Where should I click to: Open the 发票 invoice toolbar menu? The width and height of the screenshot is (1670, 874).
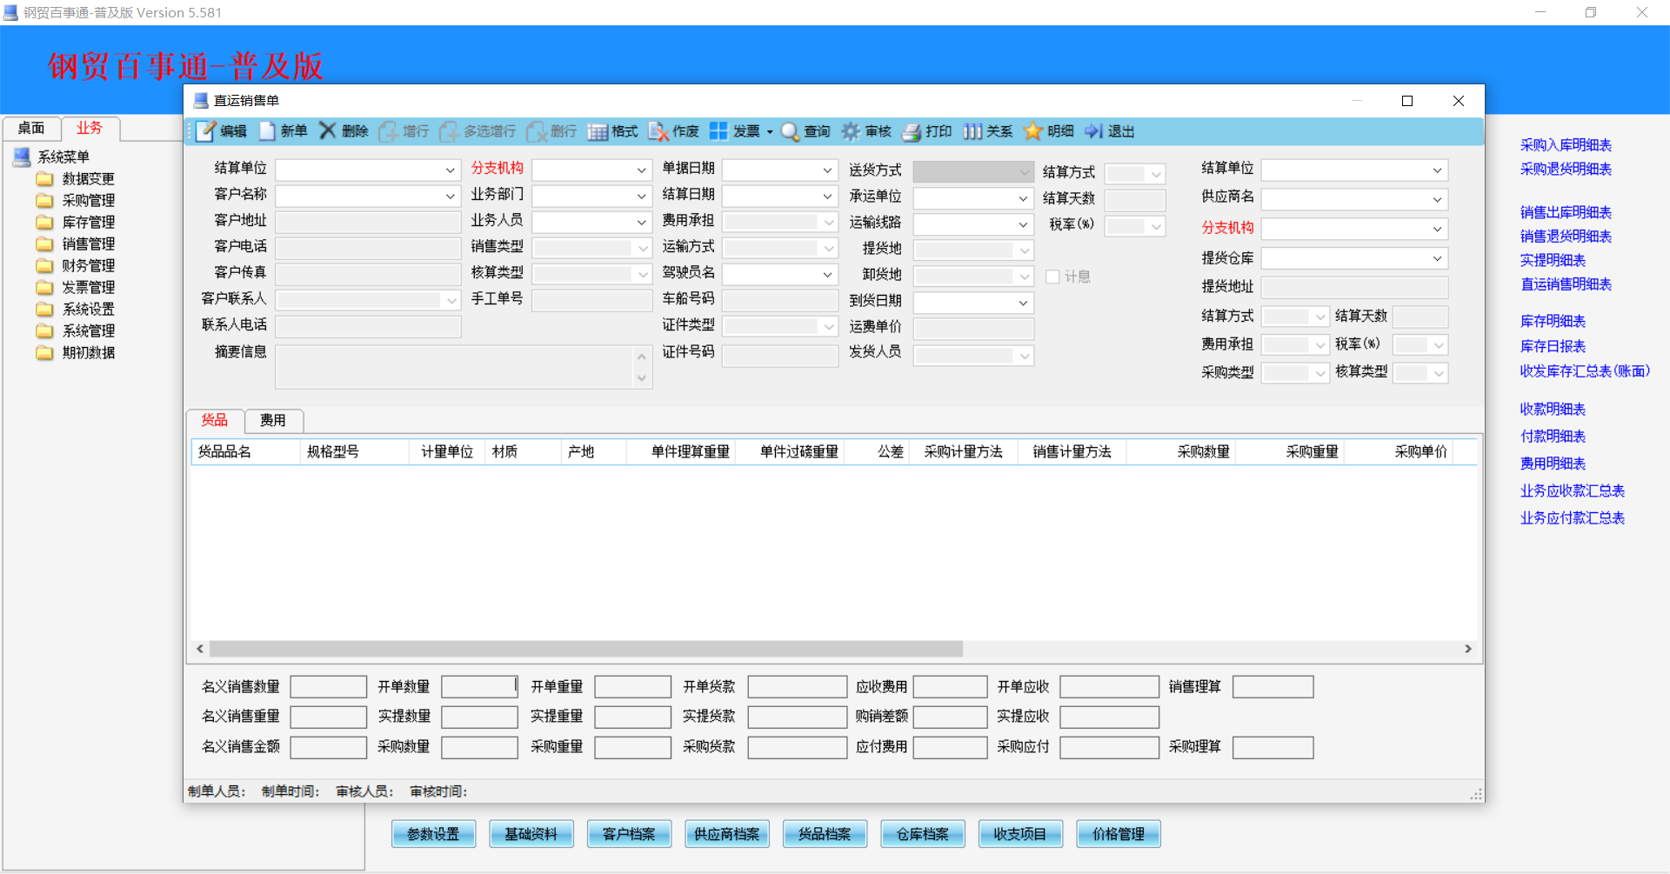pyautogui.click(x=740, y=131)
